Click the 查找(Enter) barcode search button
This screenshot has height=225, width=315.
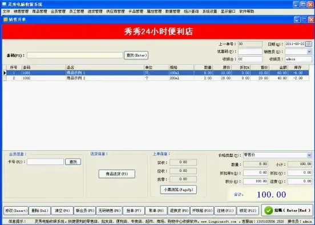[136, 55]
